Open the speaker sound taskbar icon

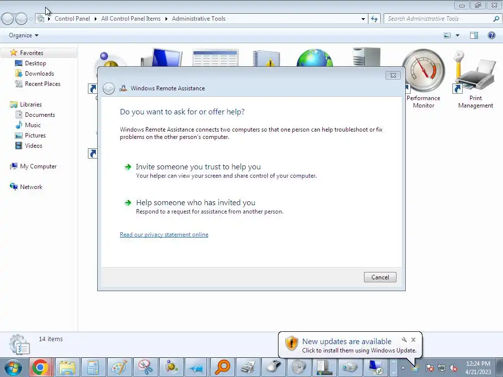pyautogui.click(x=299, y=367)
